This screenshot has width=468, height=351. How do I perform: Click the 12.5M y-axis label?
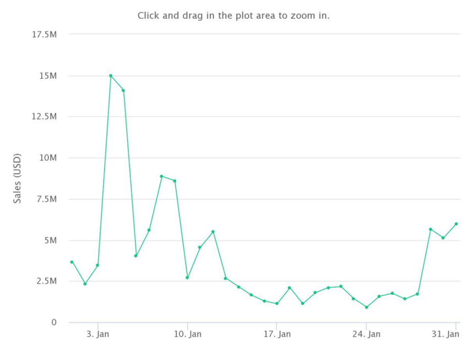pyautogui.click(x=44, y=116)
